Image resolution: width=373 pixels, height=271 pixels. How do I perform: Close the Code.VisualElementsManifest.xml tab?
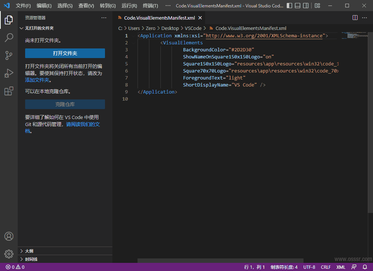(200, 18)
